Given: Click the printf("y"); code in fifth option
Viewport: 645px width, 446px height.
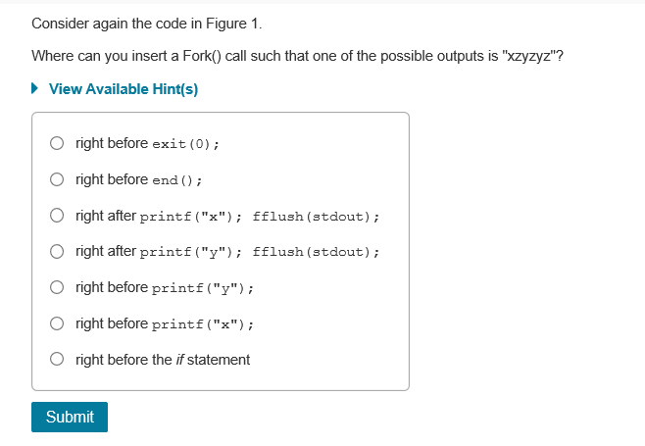Looking at the screenshot, I should (x=204, y=288).
